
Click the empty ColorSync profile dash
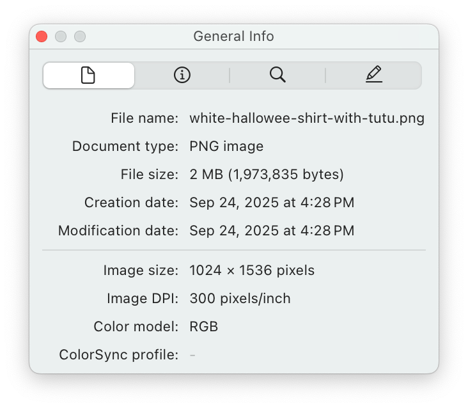pos(192,355)
